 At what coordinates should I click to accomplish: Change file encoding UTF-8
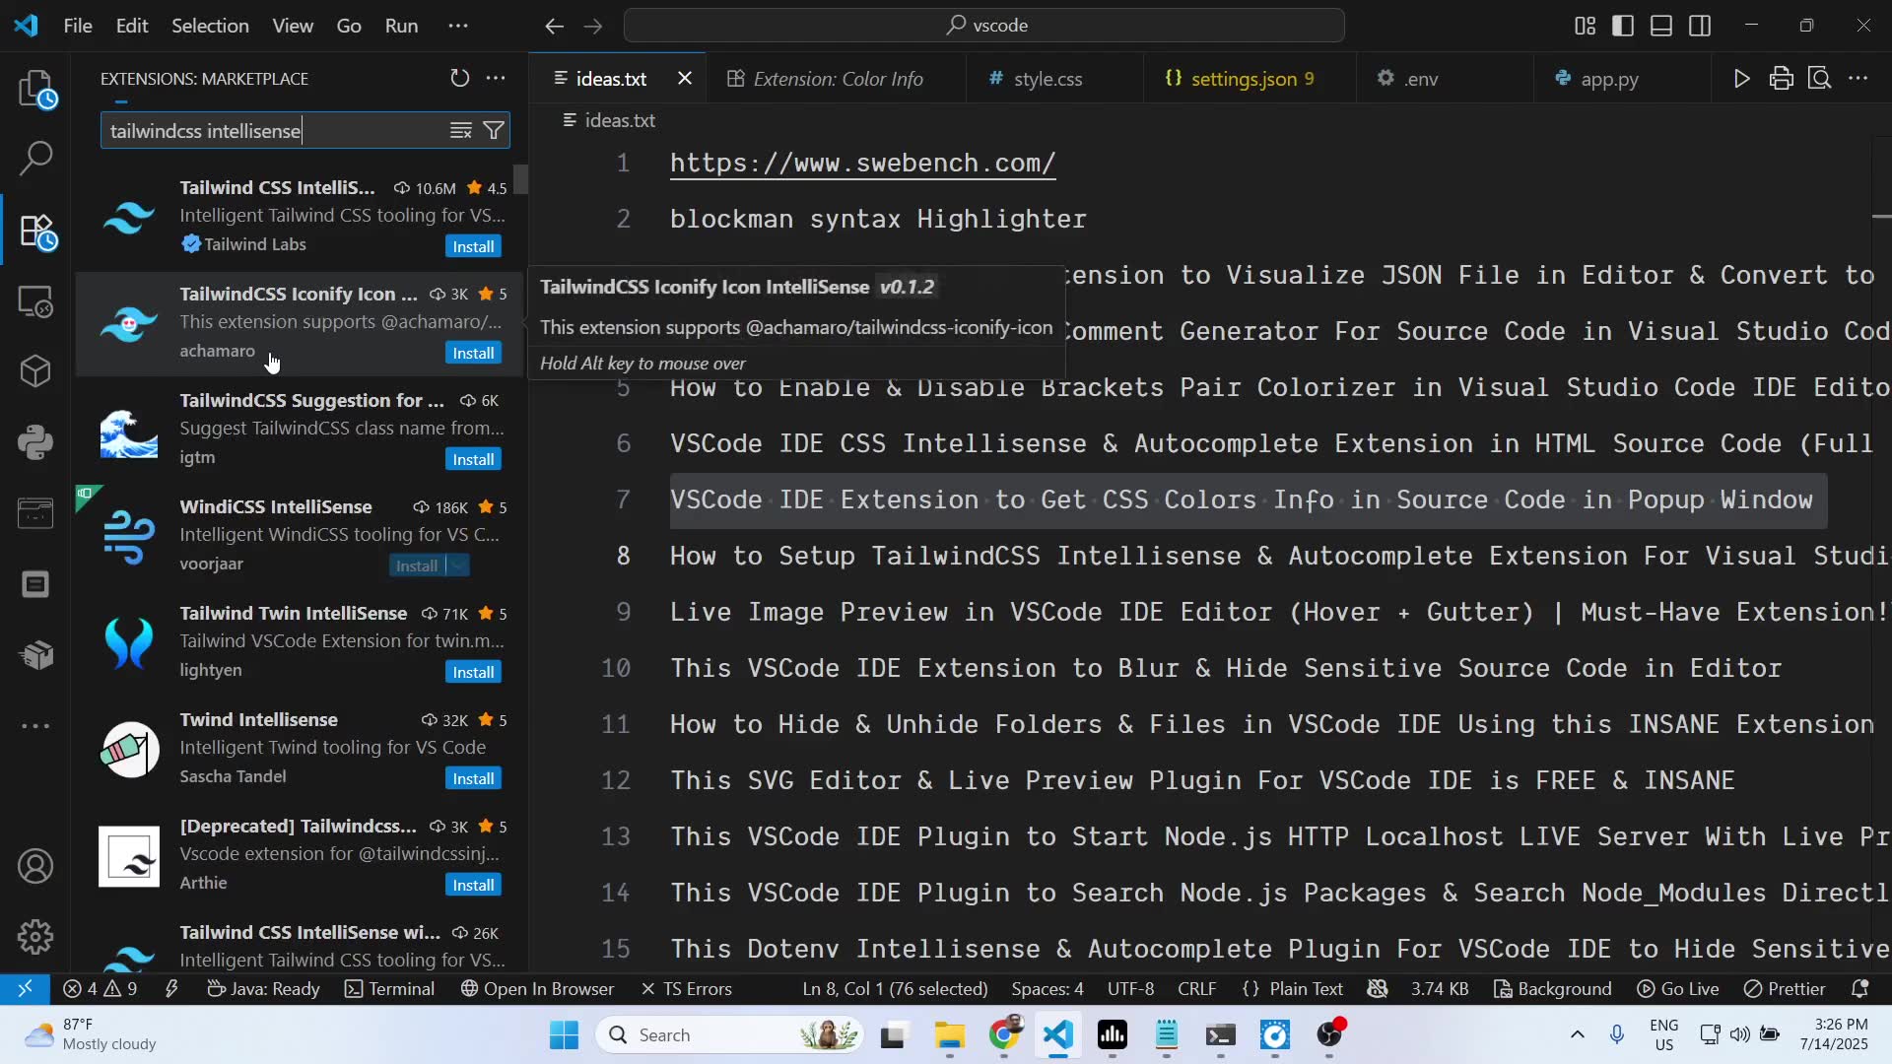pyautogui.click(x=1130, y=989)
